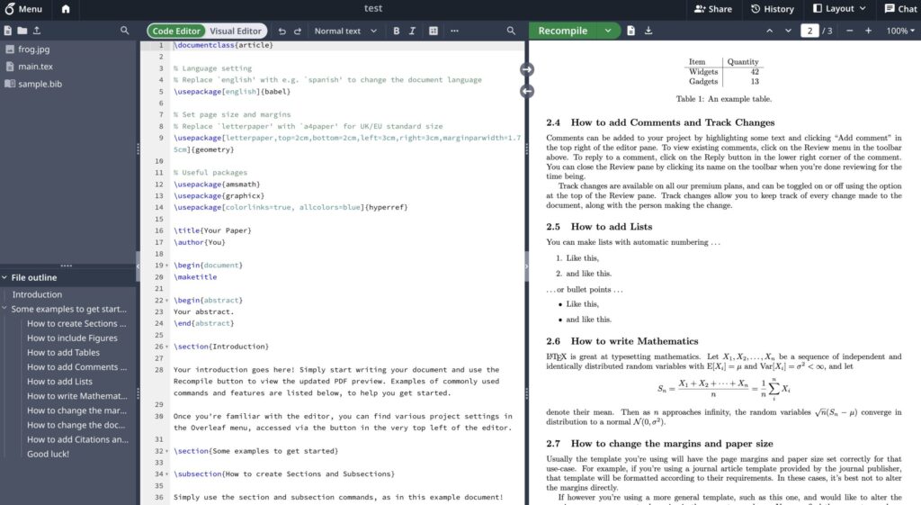The width and height of the screenshot is (921, 505).
Task: Download the compiled PDF
Action: tap(648, 31)
